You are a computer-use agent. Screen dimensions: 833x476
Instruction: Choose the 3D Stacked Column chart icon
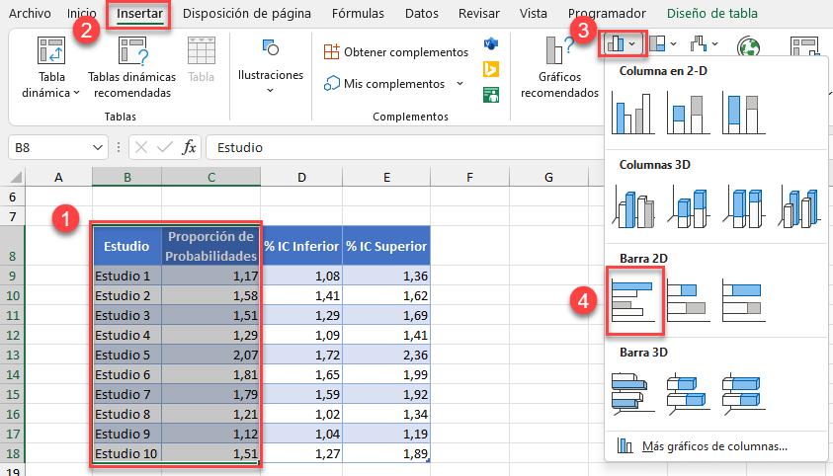pos(688,206)
